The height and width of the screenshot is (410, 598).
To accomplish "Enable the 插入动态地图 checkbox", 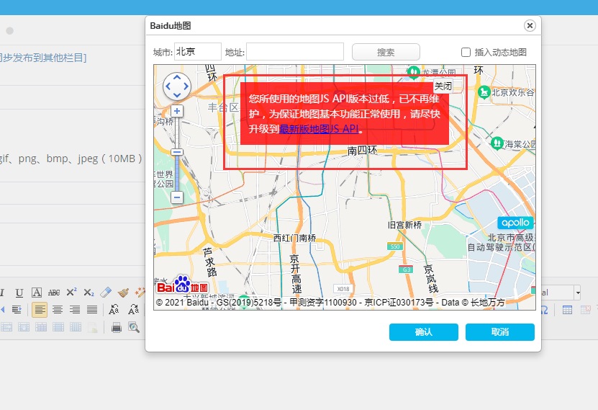I will [466, 53].
